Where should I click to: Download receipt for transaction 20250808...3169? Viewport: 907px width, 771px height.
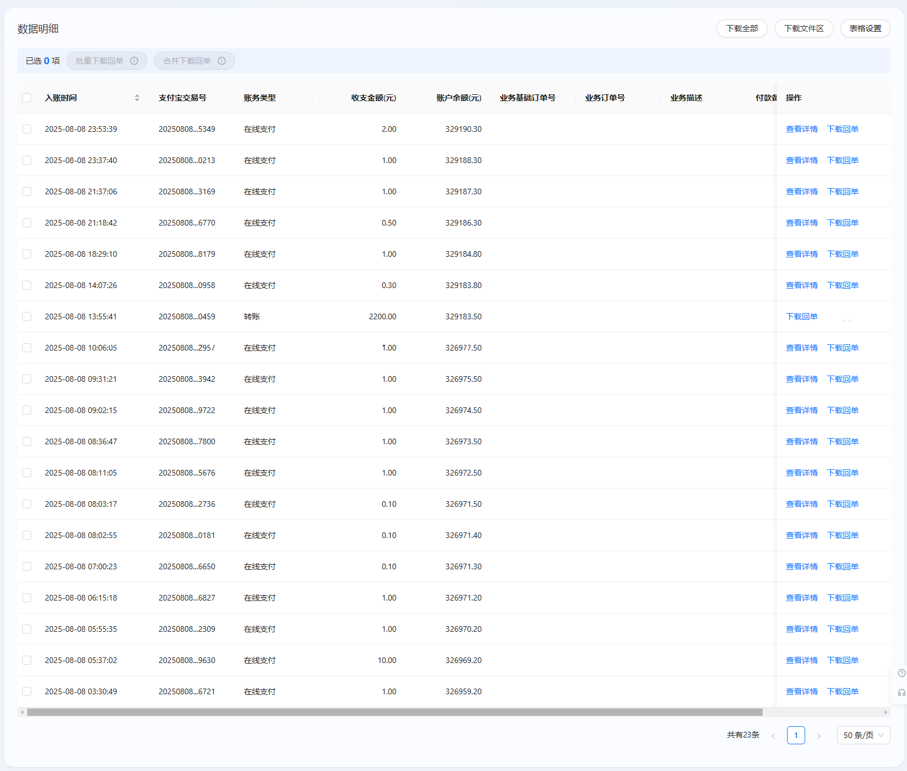point(843,191)
